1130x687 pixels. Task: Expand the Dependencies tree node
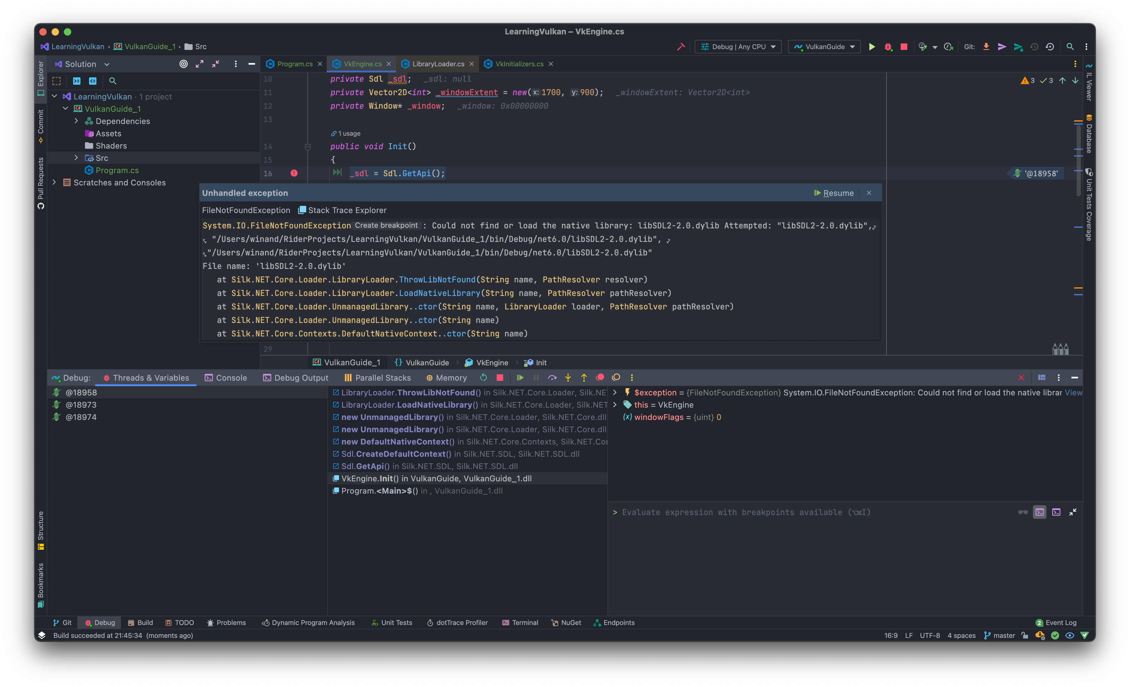(76, 121)
